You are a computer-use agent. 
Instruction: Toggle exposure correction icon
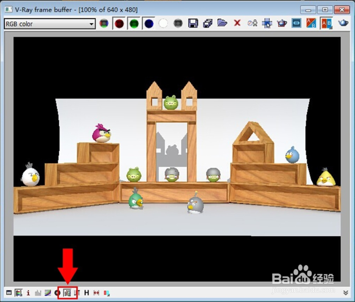[x=57, y=293]
